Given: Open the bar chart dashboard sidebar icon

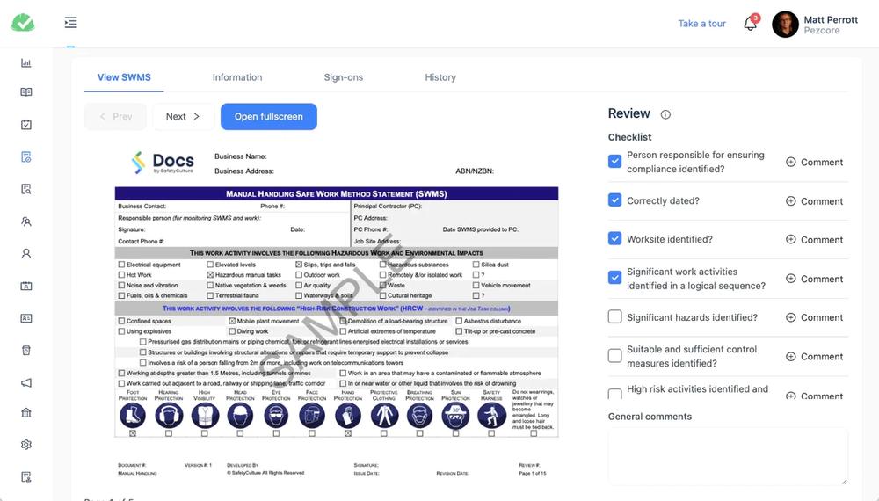Looking at the screenshot, I should click(25, 62).
